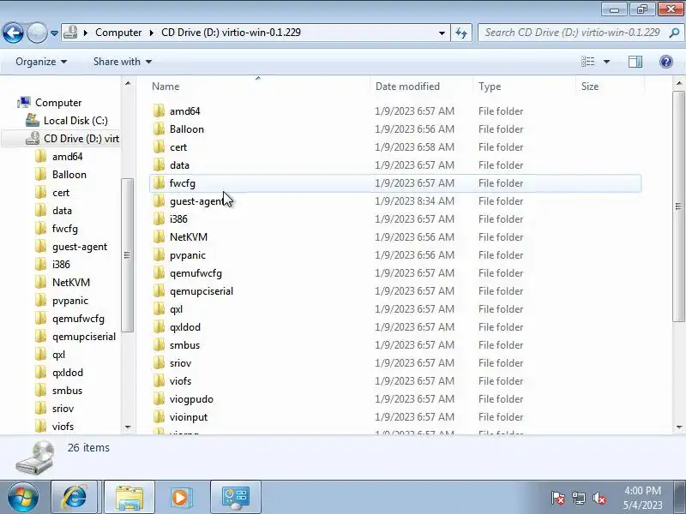Select amd64 folder in the navigation tree
Screen dimensions: 686x514
point(68,157)
